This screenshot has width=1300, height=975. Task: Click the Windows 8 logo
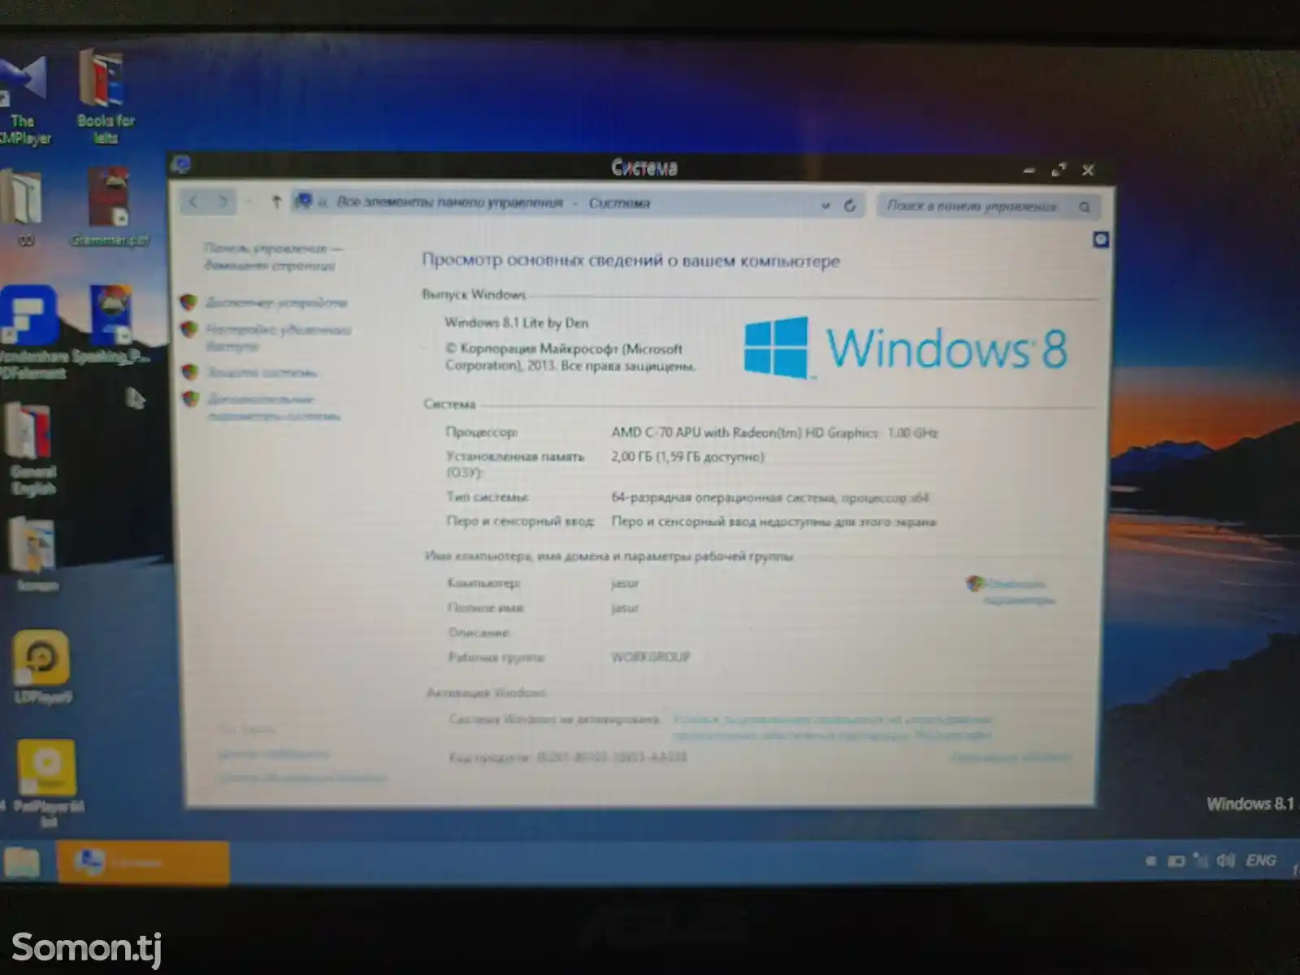point(905,348)
